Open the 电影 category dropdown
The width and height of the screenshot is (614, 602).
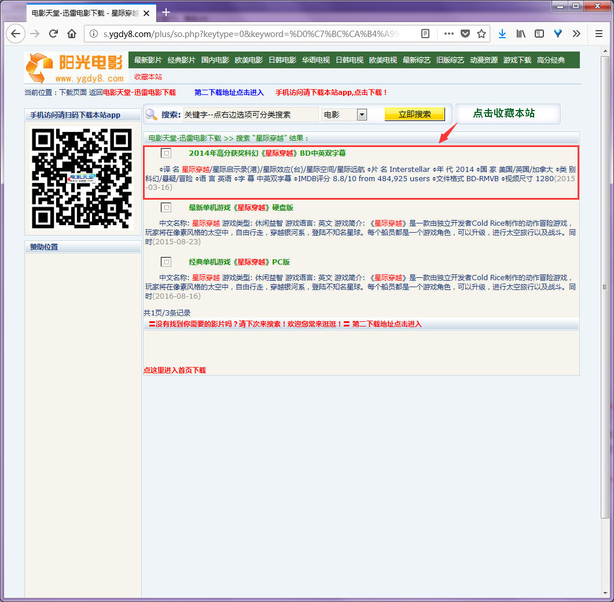[344, 115]
